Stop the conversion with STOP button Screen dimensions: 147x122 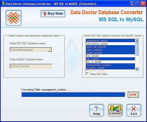(x=133, y=95)
